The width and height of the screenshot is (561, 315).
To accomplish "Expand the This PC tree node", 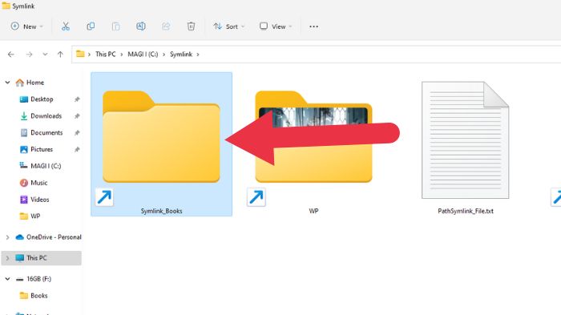I will (7, 258).
